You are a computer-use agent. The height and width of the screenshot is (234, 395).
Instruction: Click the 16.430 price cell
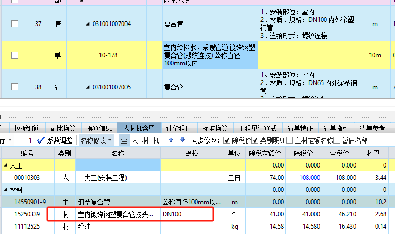pyautogui.click(x=340, y=227)
